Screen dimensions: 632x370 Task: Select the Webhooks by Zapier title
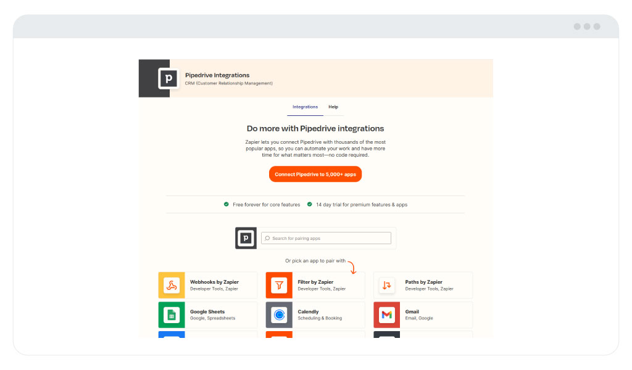tap(214, 282)
